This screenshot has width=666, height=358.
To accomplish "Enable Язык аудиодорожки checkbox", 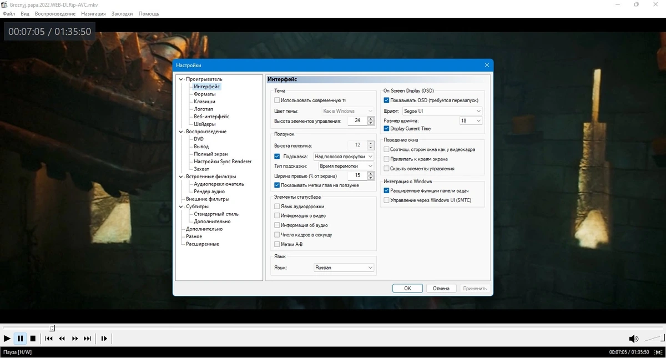I will (277, 206).
